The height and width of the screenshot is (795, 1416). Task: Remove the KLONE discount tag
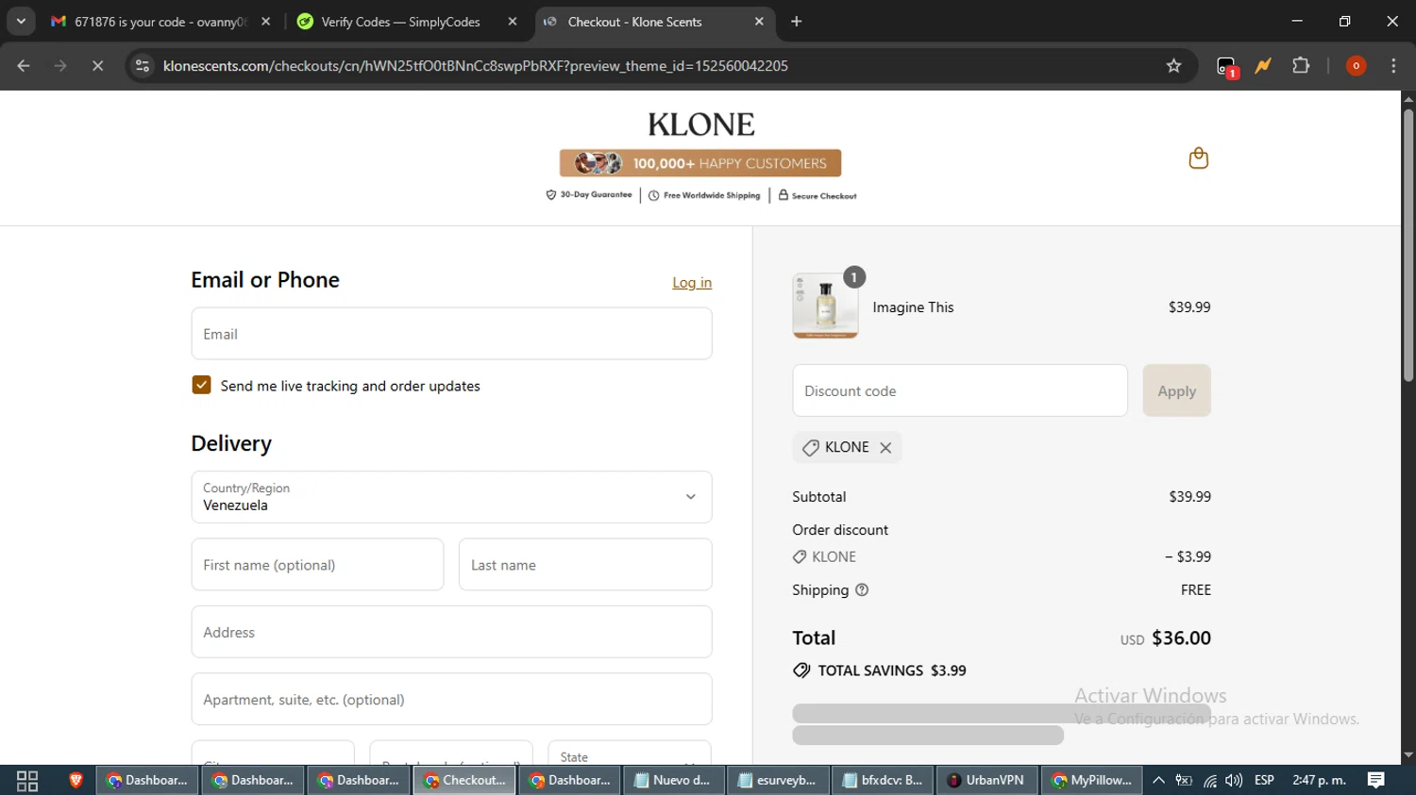click(885, 448)
